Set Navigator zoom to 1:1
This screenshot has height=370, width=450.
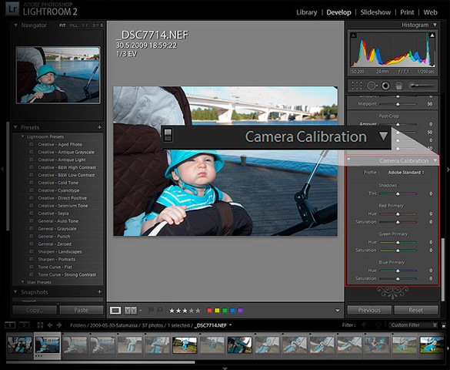[x=85, y=25]
